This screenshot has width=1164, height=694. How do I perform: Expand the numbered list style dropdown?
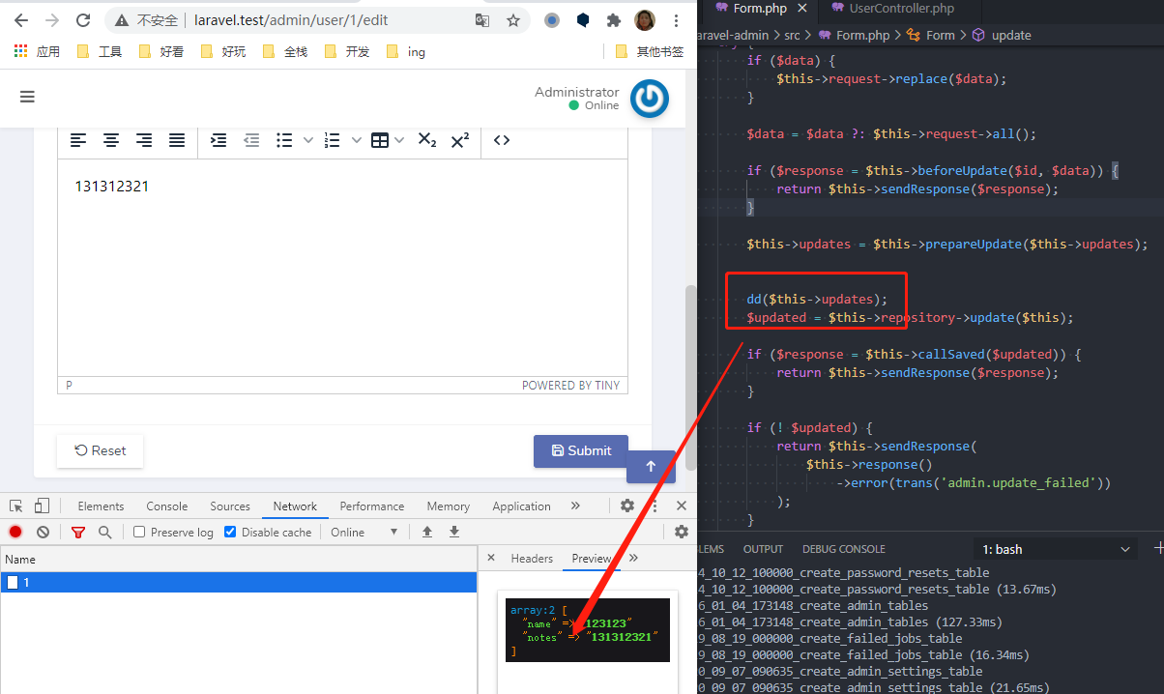pos(356,140)
